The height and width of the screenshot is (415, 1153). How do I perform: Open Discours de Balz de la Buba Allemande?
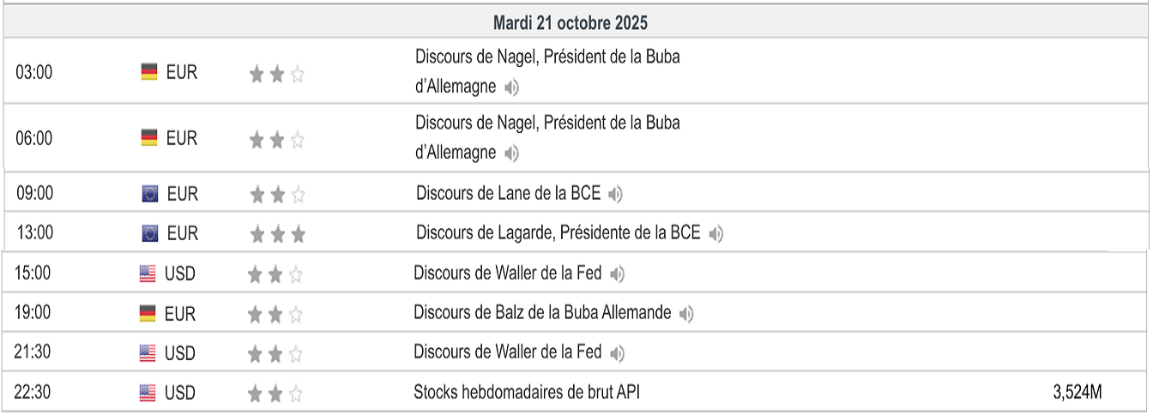(542, 313)
